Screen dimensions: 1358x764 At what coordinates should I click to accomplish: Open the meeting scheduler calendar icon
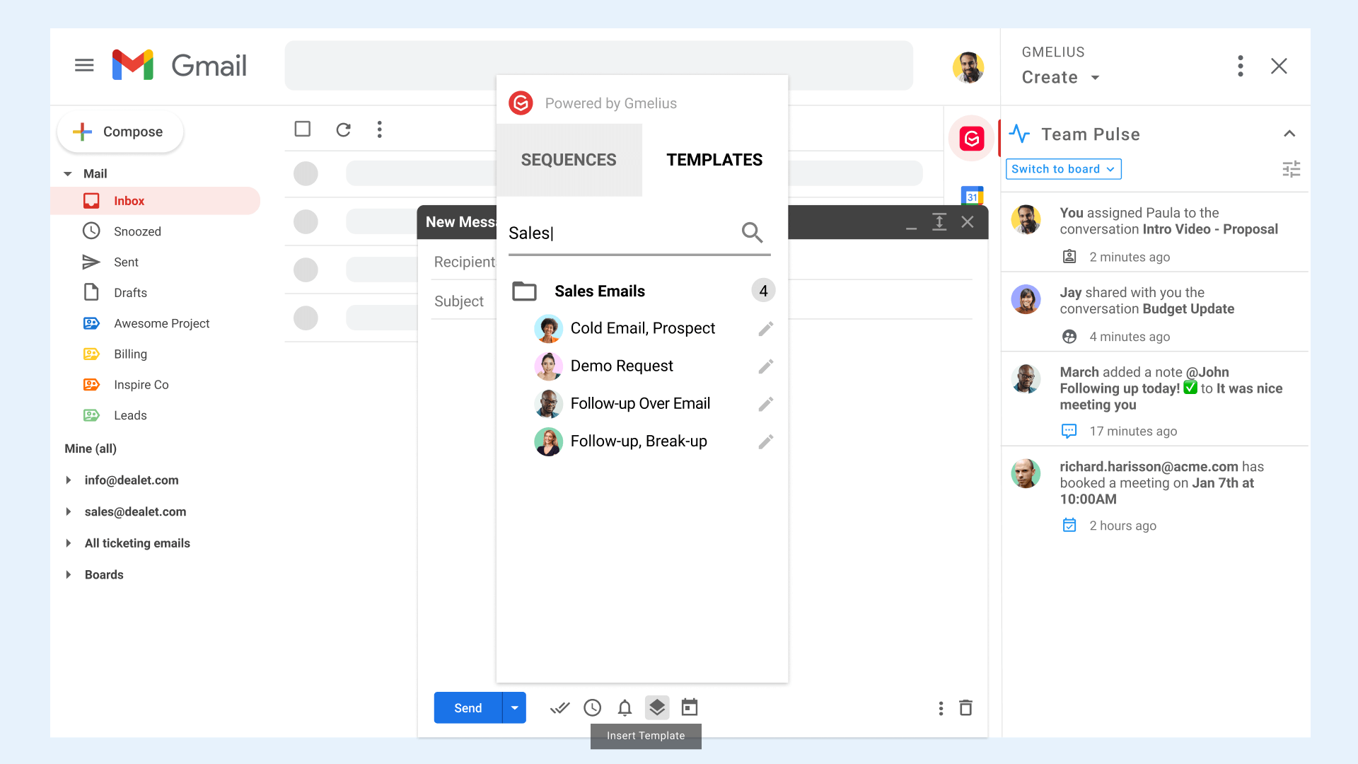point(690,707)
